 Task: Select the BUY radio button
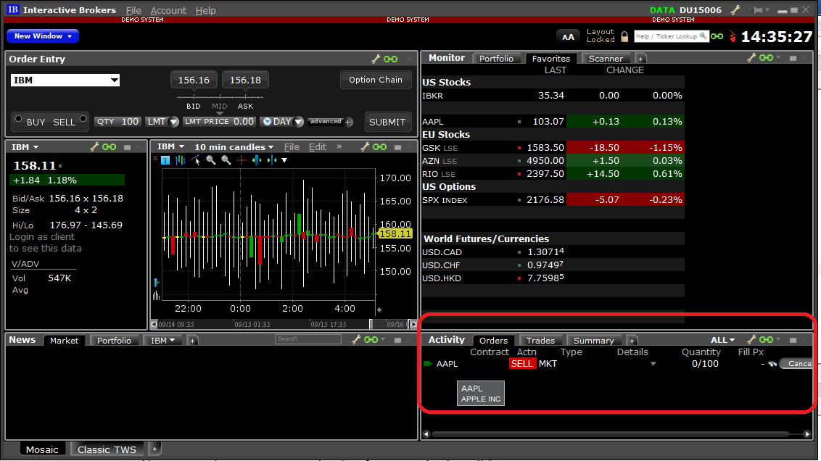tap(18, 119)
